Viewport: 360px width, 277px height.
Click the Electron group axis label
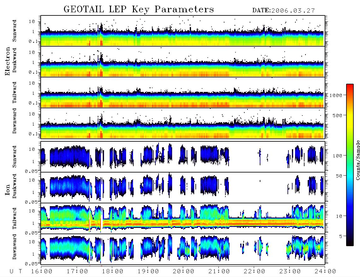pyautogui.click(x=7, y=61)
